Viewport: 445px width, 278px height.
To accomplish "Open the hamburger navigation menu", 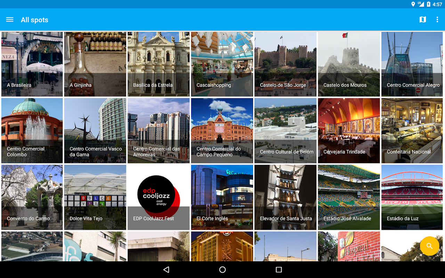I will tap(10, 20).
